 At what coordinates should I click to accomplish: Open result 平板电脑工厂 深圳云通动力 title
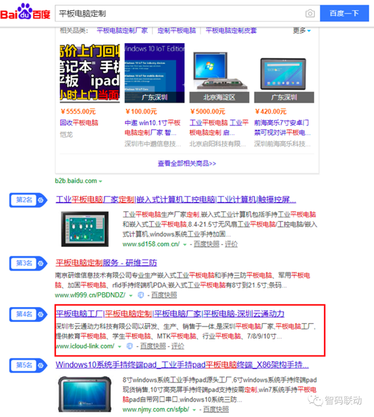click(170, 314)
